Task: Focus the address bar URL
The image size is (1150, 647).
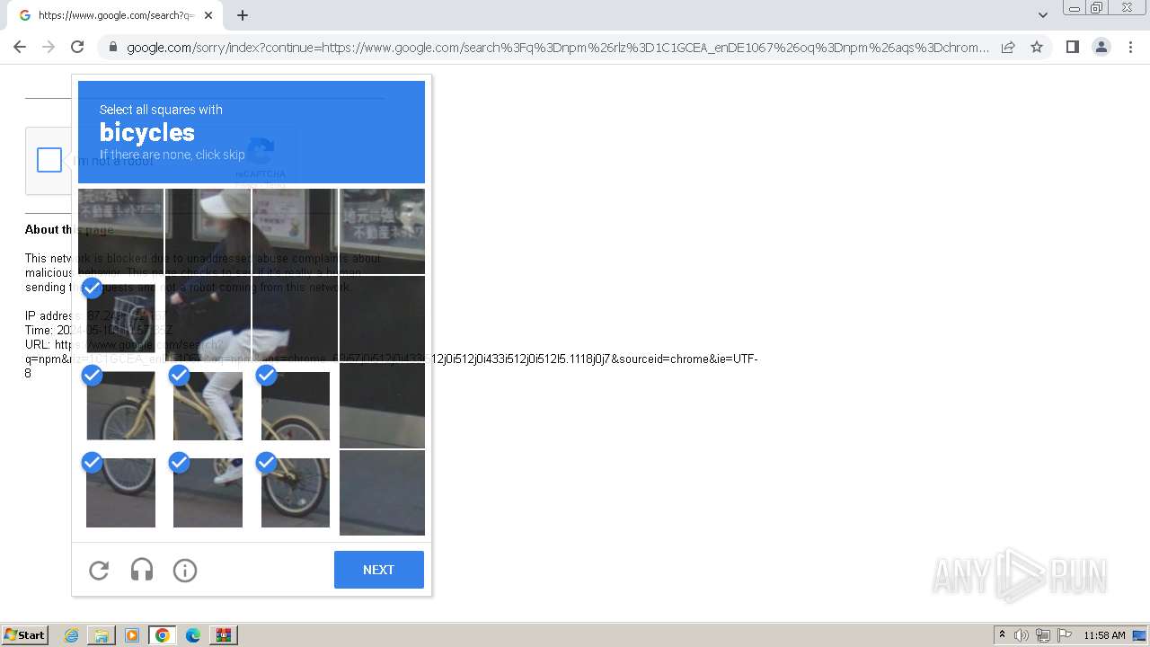Action: [557, 48]
